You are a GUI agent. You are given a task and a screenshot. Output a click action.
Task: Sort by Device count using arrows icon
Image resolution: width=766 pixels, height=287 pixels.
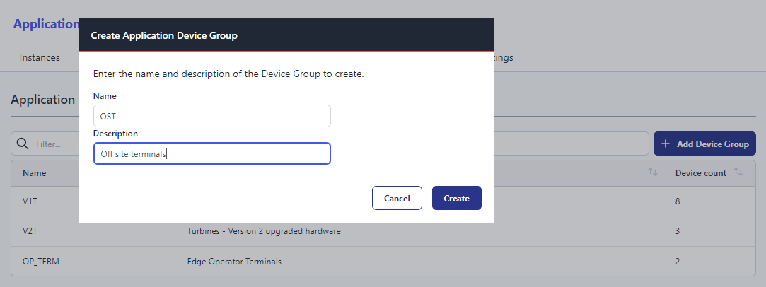(738, 172)
